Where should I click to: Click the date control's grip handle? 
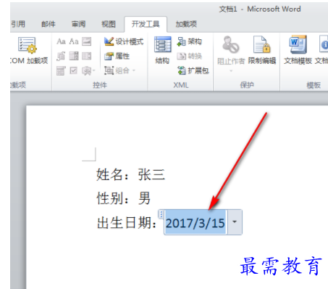pyautogui.click(x=161, y=214)
